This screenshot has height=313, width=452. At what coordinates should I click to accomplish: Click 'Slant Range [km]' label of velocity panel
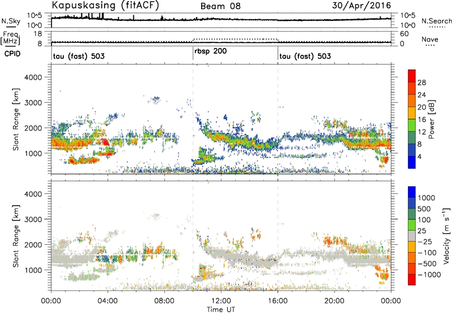pyautogui.click(x=16, y=236)
